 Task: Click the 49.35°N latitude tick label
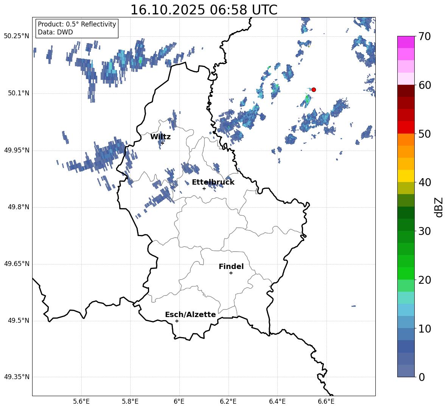click(17, 377)
